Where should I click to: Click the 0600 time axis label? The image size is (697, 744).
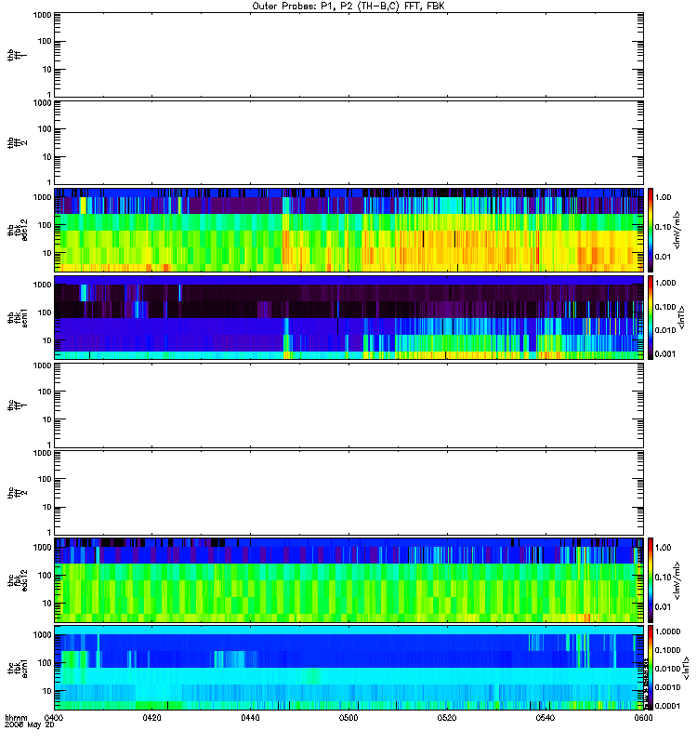(x=643, y=718)
